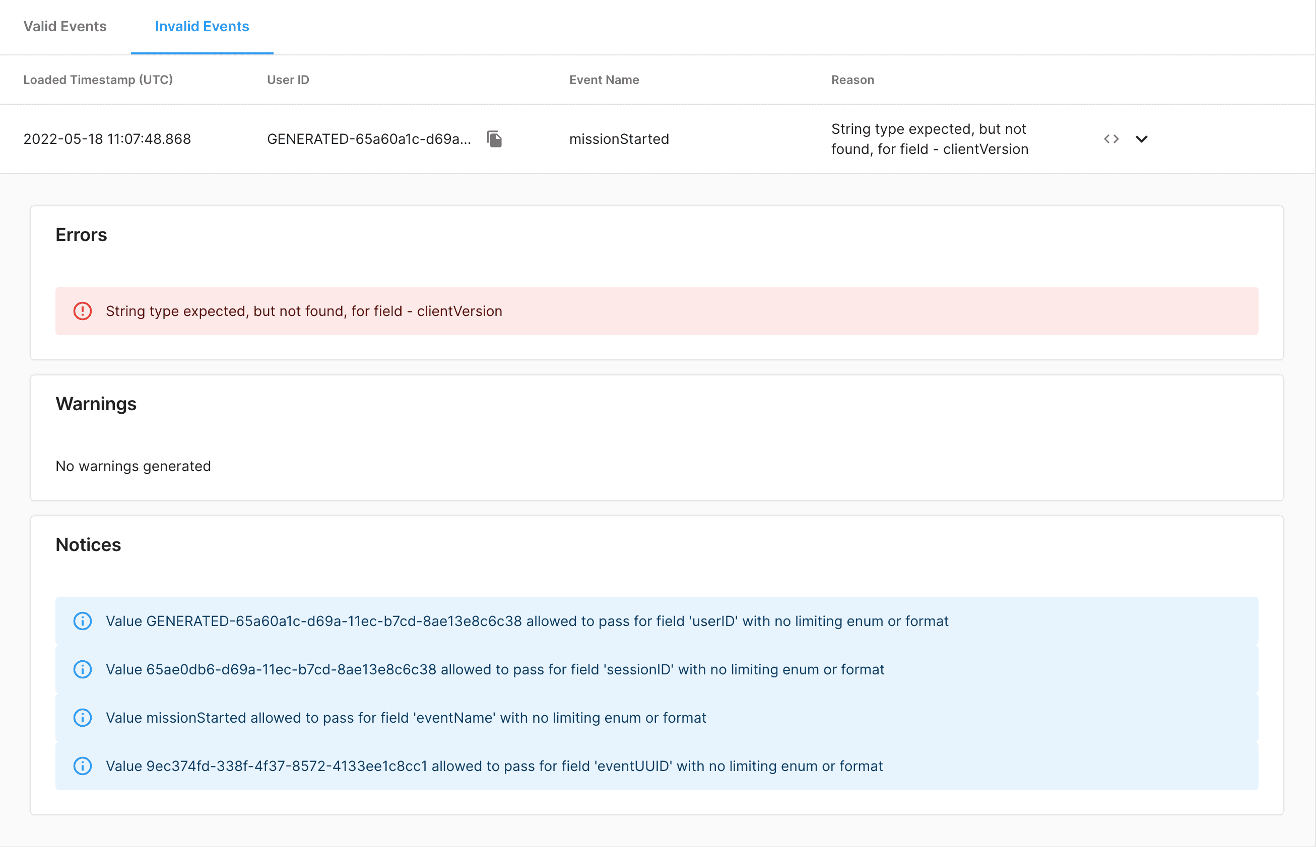1316x847 pixels.
Task: Select the Invalid Events tab
Action: tap(202, 26)
